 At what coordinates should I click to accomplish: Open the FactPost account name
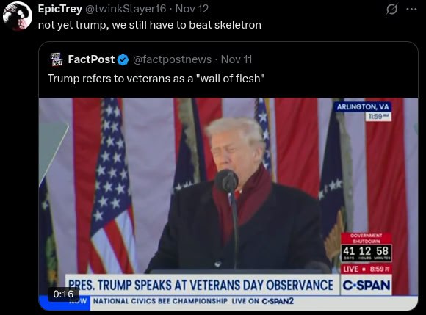pyautogui.click(x=91, y=59)
